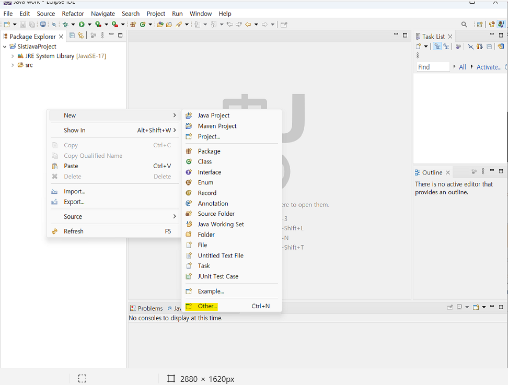
Task: Click Back navigation arrow in toolbar
Action: pyautogui.click(x=248, y=24)
